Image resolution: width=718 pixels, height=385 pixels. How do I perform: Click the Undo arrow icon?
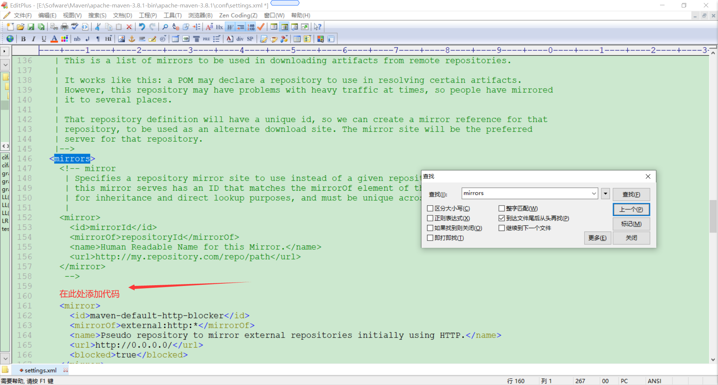[141, 27]
